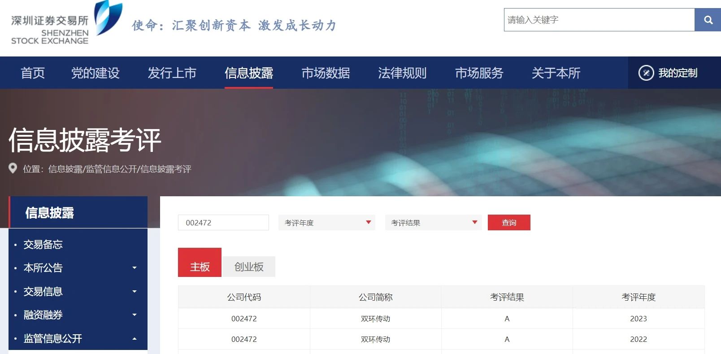Switch to the 创业板 tab
The height and width of the screenshot is (354, 721).
[x=249, y=267]
